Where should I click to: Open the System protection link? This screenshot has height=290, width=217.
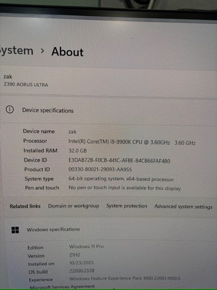tap(127, 206)
